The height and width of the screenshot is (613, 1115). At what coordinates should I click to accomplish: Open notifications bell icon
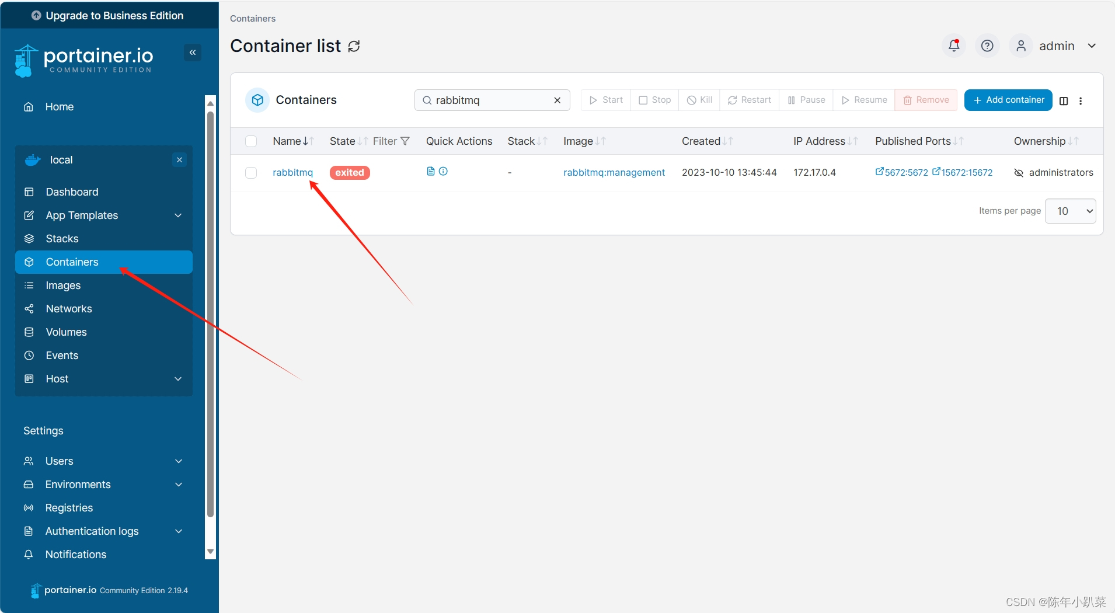[954, 46]
